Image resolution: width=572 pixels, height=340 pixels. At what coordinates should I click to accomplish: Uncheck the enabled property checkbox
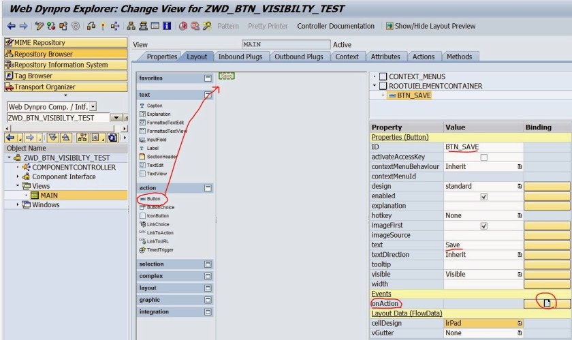(x=483, y=196)
